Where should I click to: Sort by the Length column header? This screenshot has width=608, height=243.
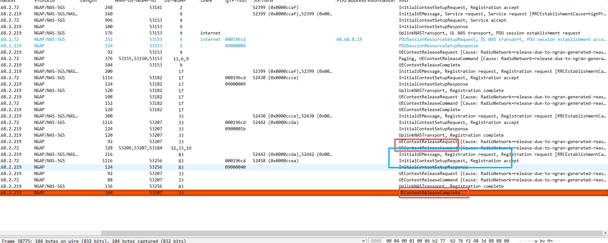pyautogui.click(x=88, y=1)
